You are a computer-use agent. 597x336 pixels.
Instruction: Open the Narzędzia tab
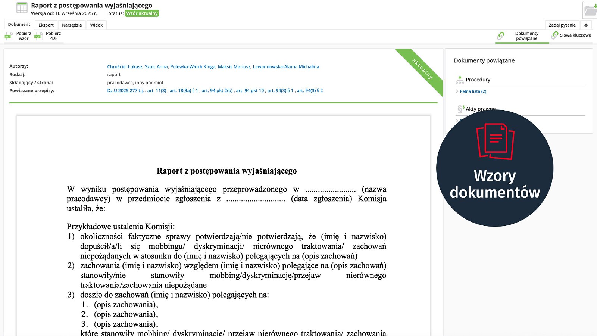pos(72,25)
